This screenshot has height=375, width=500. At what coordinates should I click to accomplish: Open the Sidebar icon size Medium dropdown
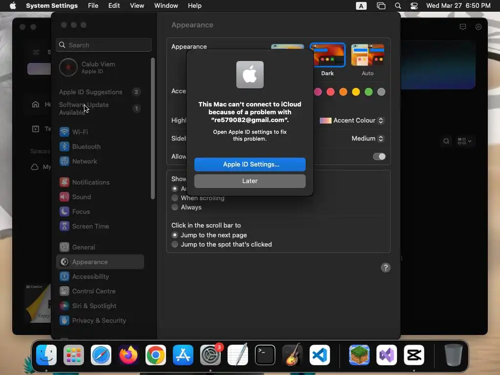pos(368,138)
